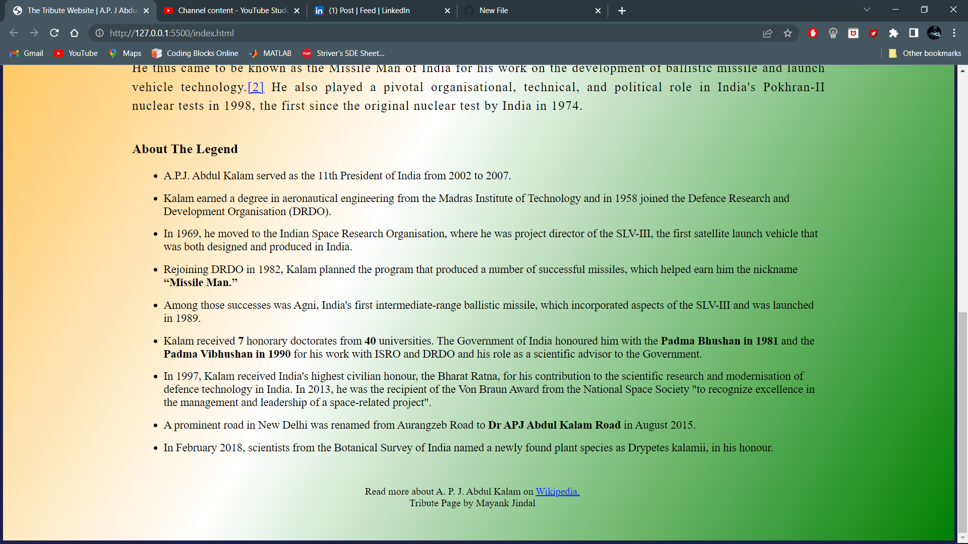
Task: Open the AdBlock extension icon
Action: [x=813, y=33]
